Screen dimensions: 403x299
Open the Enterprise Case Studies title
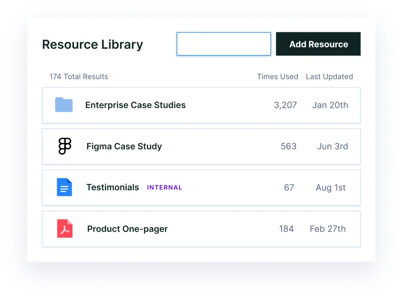(135, 105)
